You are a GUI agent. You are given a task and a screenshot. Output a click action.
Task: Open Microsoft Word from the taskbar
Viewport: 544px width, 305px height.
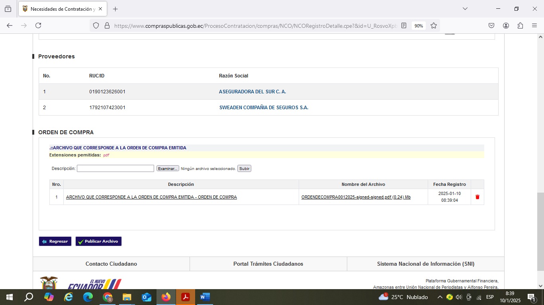point(205,297)
